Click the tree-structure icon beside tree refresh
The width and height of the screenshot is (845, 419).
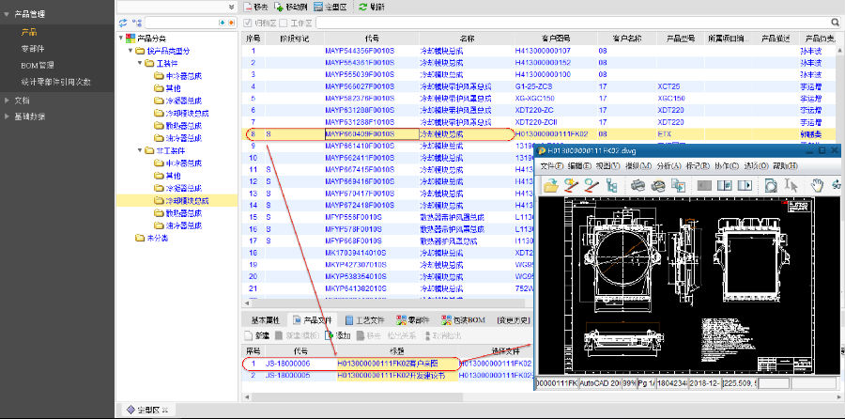(x=137, y=23)
